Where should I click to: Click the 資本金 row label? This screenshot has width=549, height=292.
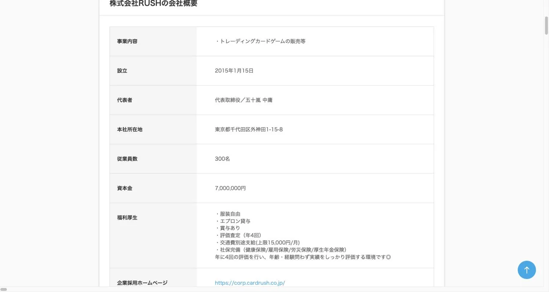click(125, 188)
